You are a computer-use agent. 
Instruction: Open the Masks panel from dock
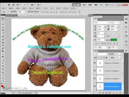pos(126,36)
